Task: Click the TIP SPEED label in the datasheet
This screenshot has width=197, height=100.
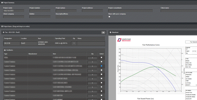Action: [x=188, y=91]
